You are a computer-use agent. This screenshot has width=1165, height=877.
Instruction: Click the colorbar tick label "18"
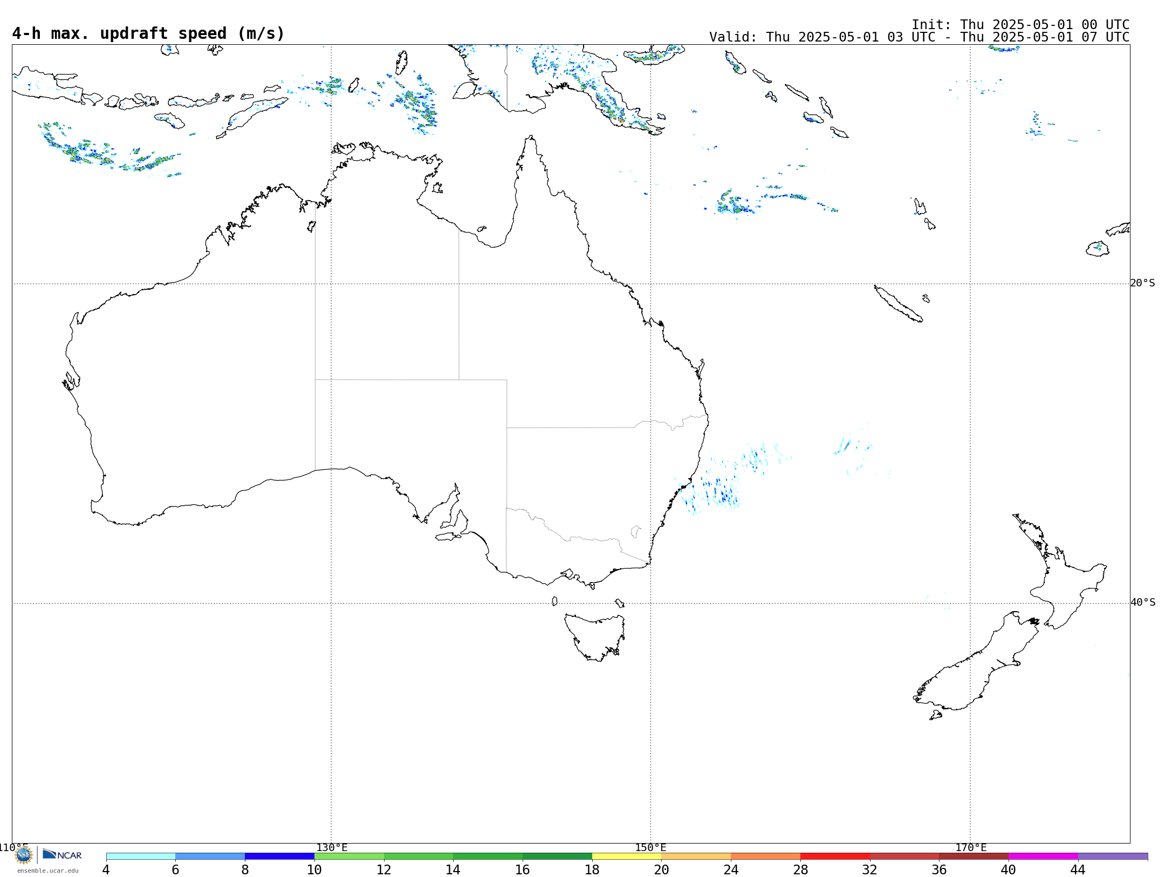coord(592,870)
